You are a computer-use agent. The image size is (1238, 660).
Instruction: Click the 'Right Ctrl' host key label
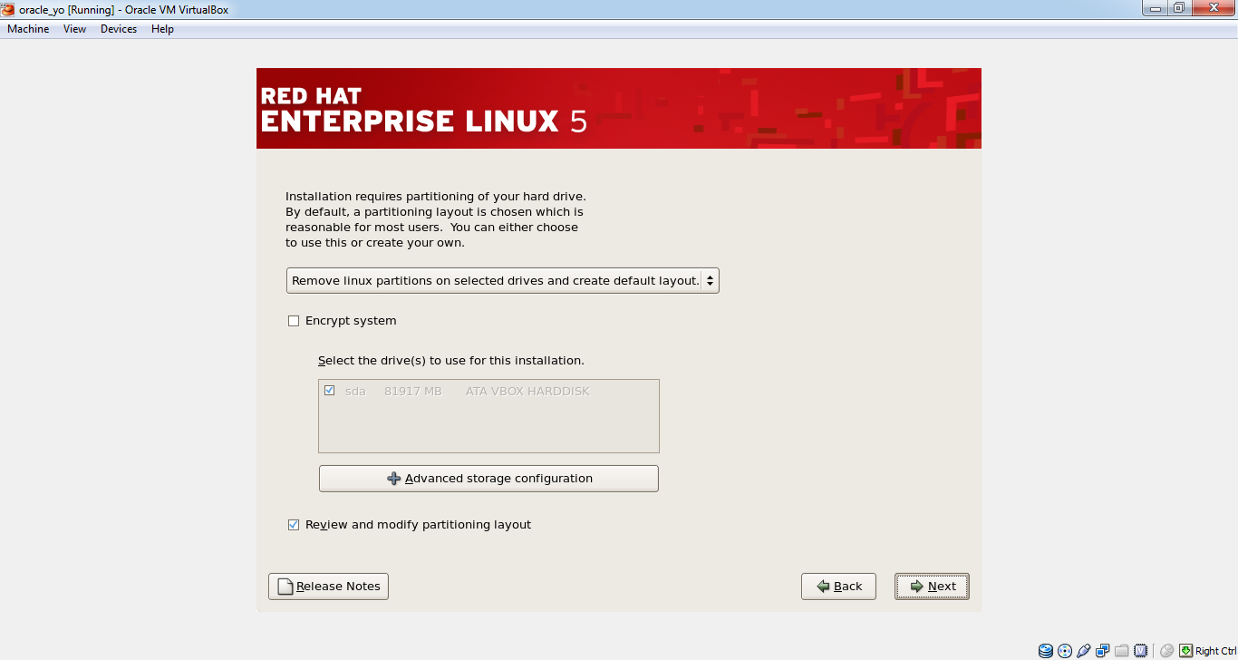[1215, 651]
